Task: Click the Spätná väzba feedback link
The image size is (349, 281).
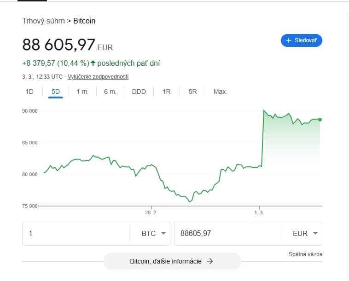Action: (x=305, y=254)
